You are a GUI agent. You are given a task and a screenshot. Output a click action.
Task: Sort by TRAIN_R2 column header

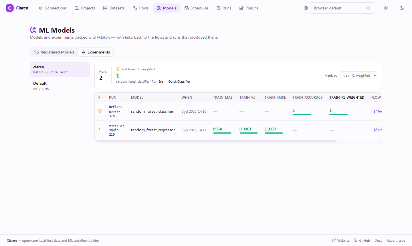[247, 98]
